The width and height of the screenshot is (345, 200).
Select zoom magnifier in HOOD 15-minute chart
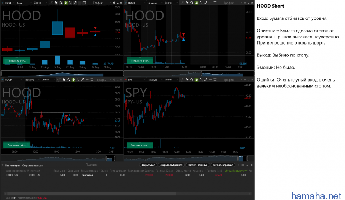coord(192,3)
